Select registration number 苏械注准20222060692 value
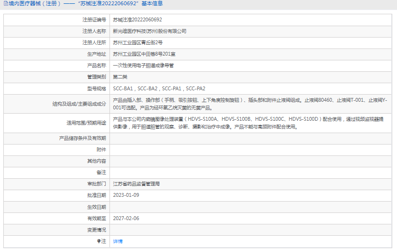This screenshot has height=251, width=397. coord(138,19)
